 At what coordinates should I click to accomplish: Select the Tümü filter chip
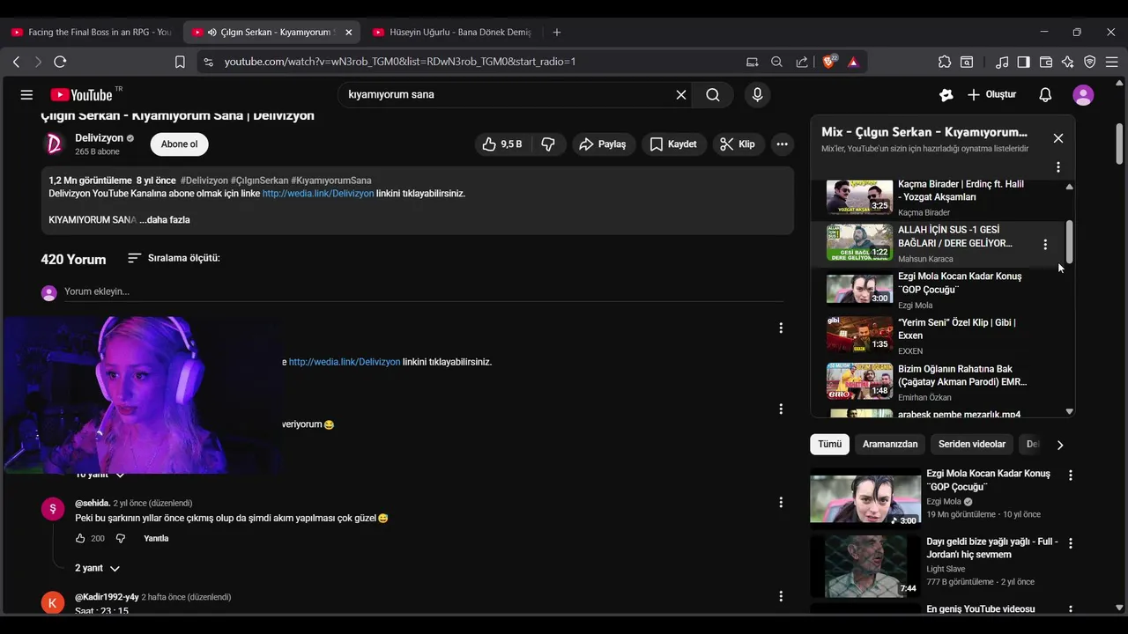coord(830,445)
